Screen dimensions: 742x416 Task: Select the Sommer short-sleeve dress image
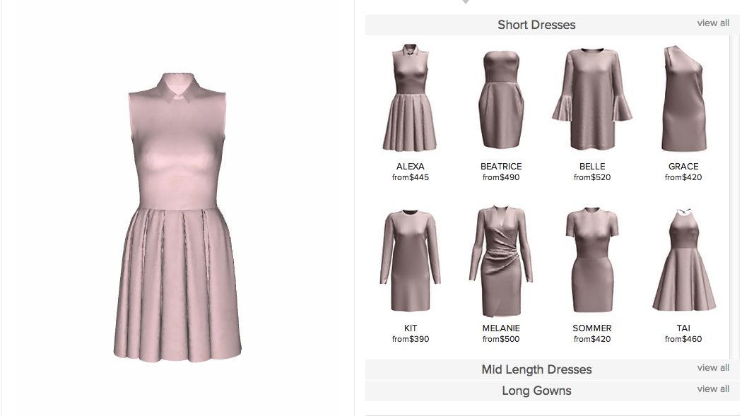[x=591, y=260]
